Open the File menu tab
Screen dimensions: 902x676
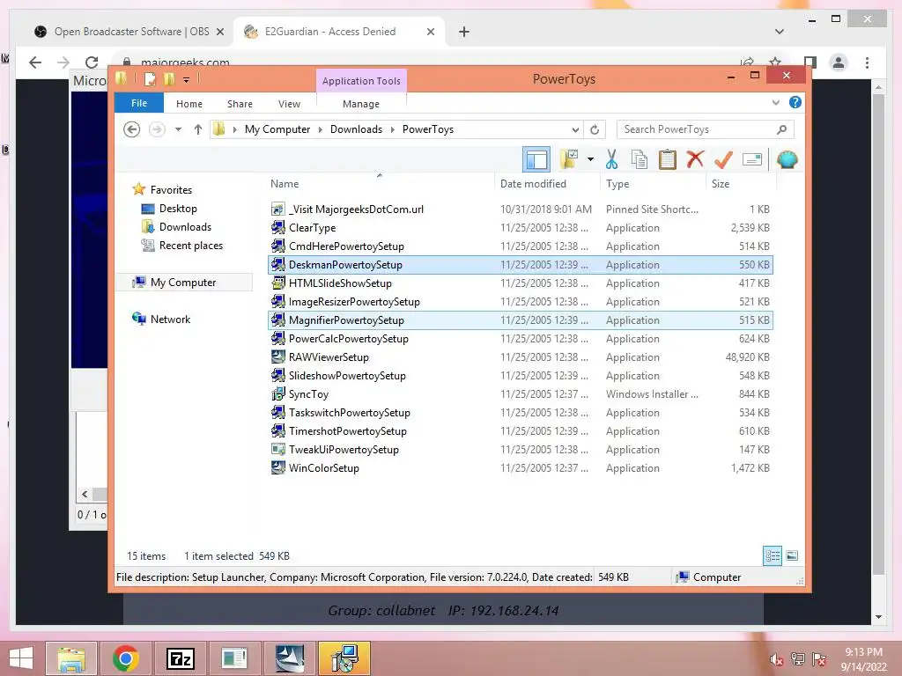click(139, 103)
